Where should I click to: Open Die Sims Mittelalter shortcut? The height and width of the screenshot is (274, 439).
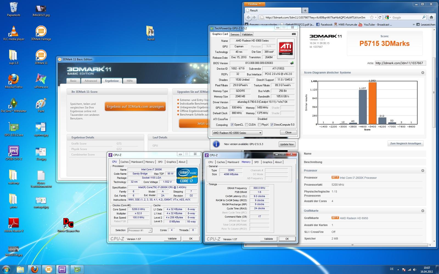[13, 105]
